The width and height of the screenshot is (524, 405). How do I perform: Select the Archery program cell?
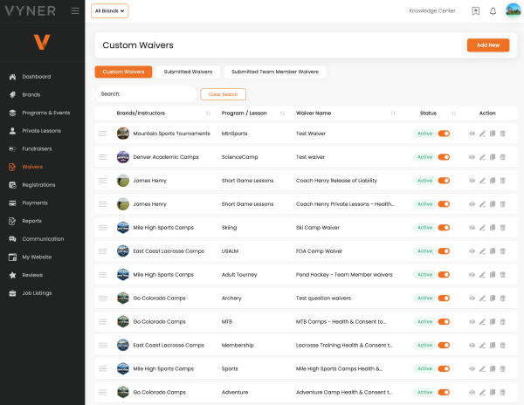tap(231, 299)
